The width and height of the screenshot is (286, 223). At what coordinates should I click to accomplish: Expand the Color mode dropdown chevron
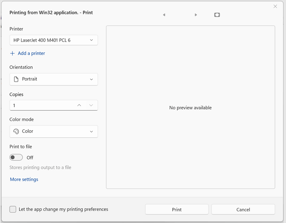(91, 131)
